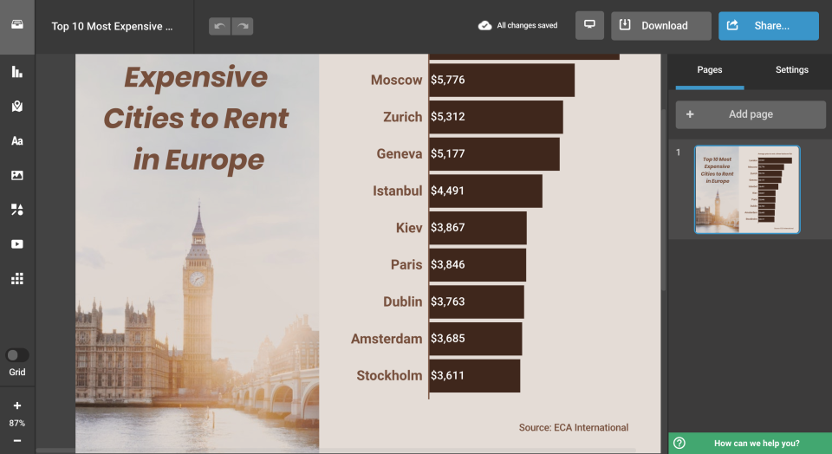This screenshot has width=832, height=454.
Task: Click the Share... button
Action: pyautogui.click(x=769, y=25)
